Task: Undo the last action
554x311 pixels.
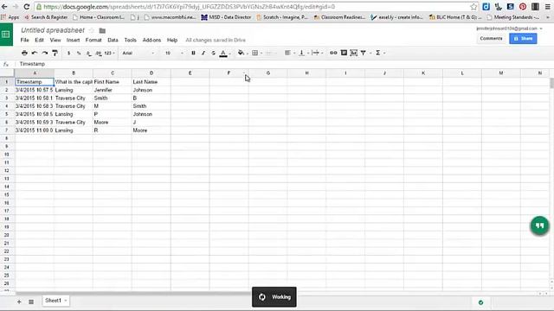Action: click(35, 53)
